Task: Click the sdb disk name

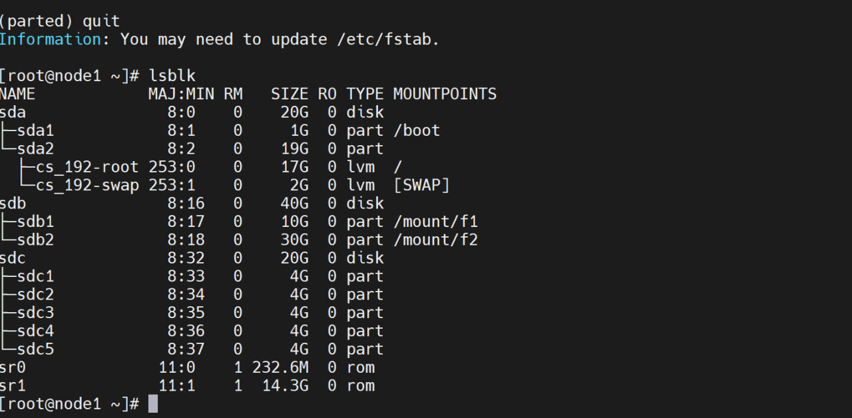Action: tap(13, 204)
